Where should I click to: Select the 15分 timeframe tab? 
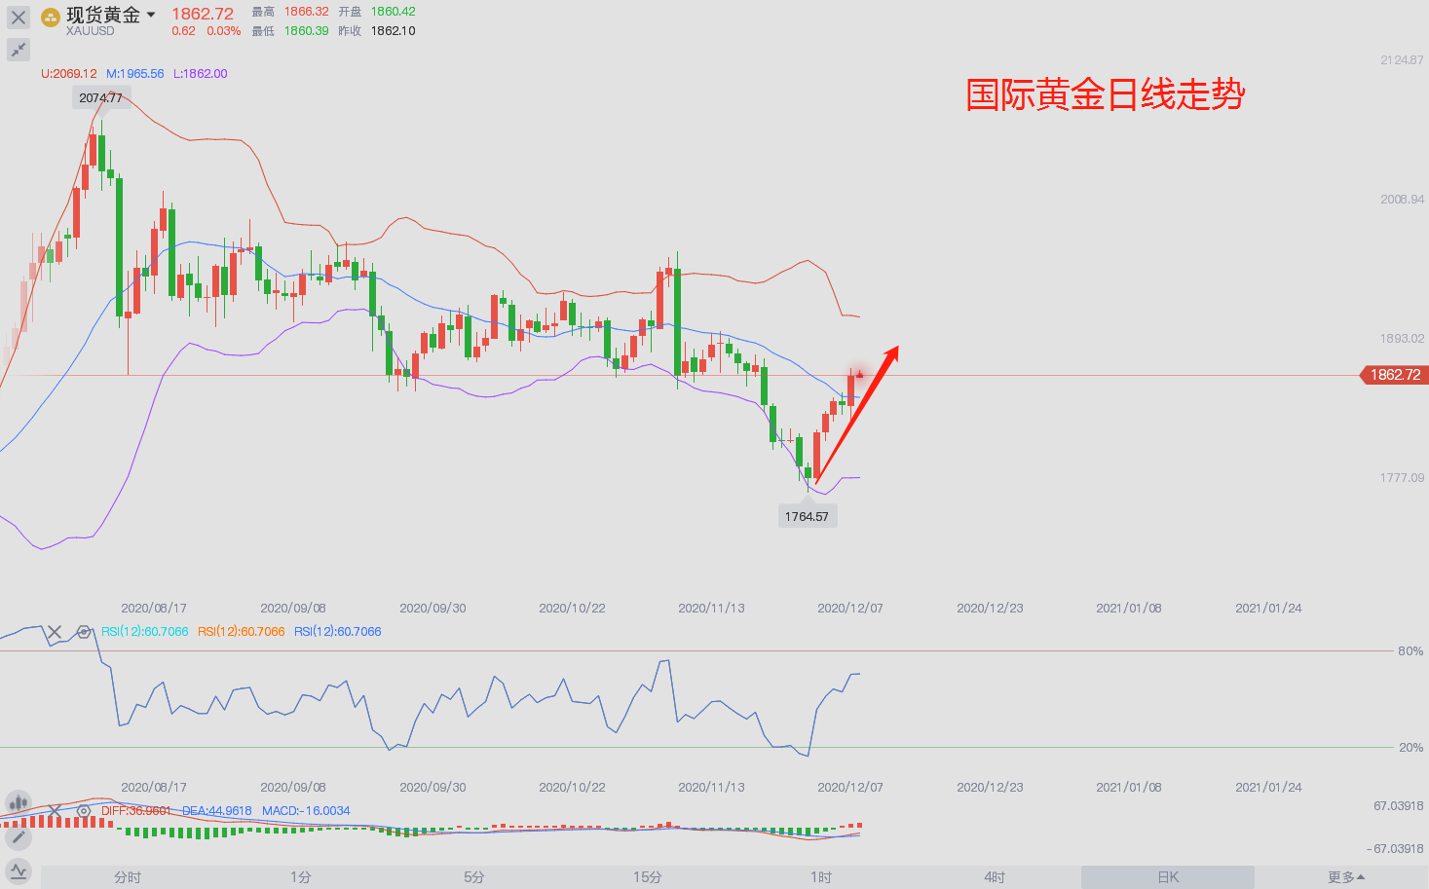pos(648,877)
